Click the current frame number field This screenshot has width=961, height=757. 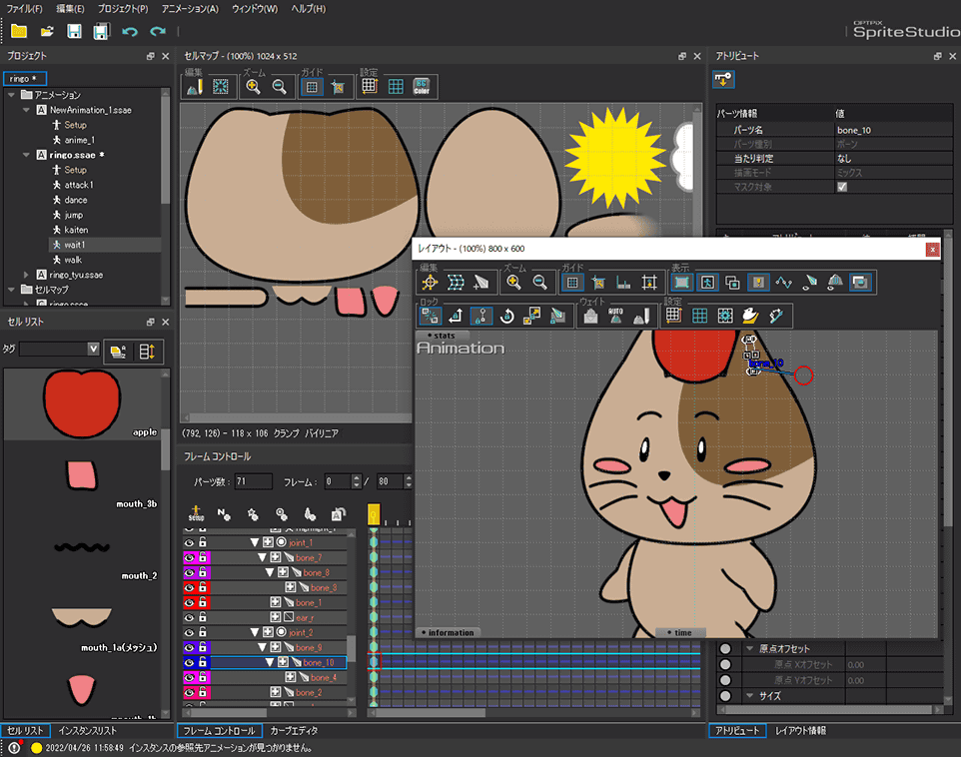pos(338,481)
